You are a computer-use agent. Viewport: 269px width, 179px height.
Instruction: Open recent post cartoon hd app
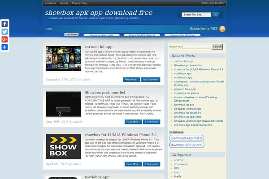pyautogui.click(x=183, y=61)
